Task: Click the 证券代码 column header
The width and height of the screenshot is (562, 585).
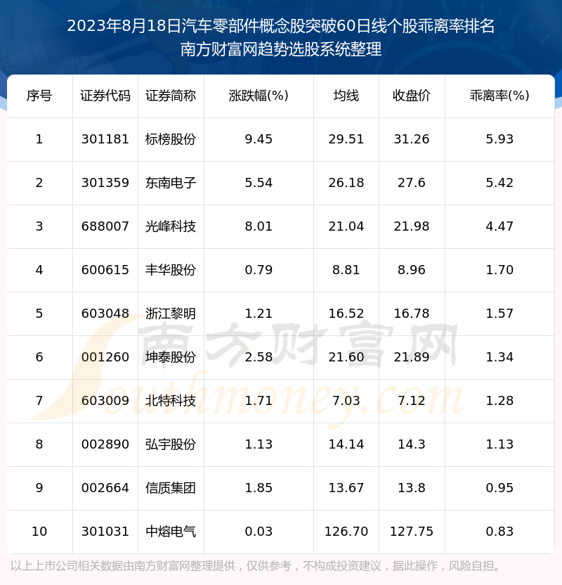Action: [105, 96]
